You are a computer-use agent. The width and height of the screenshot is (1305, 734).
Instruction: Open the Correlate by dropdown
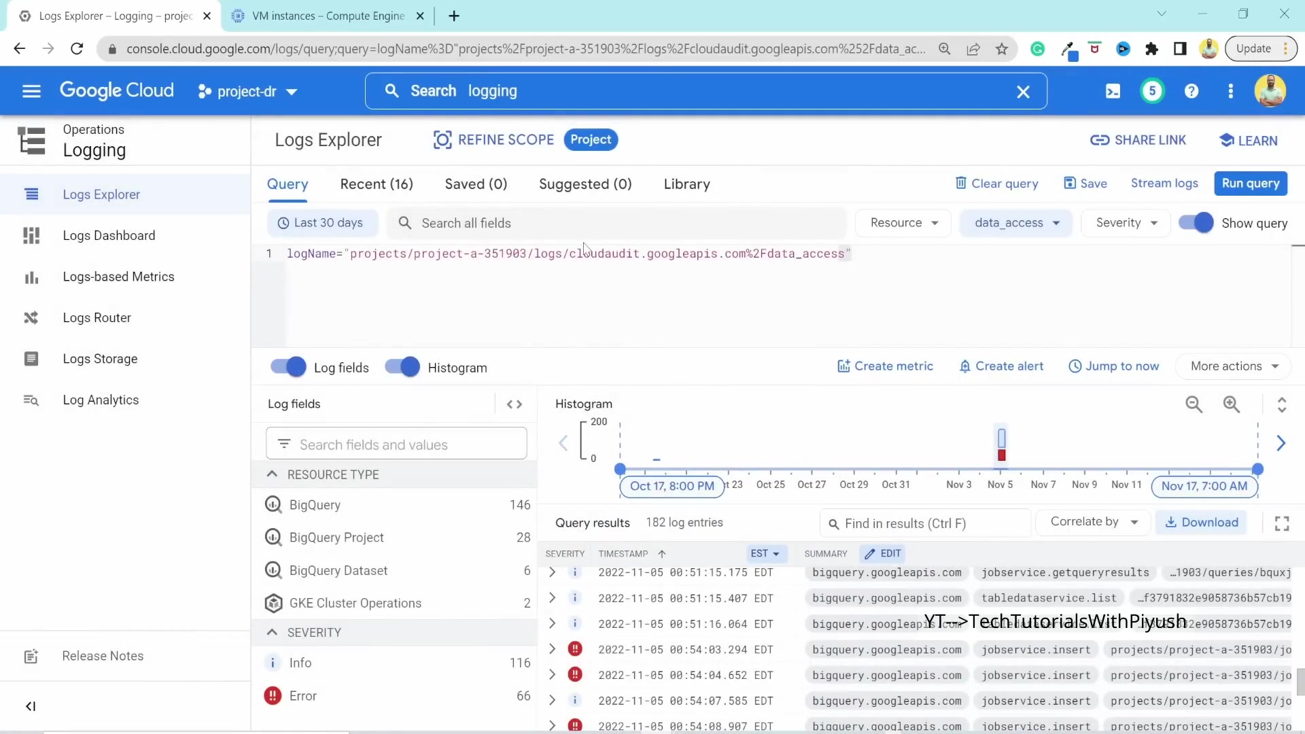click(1094, 522)
